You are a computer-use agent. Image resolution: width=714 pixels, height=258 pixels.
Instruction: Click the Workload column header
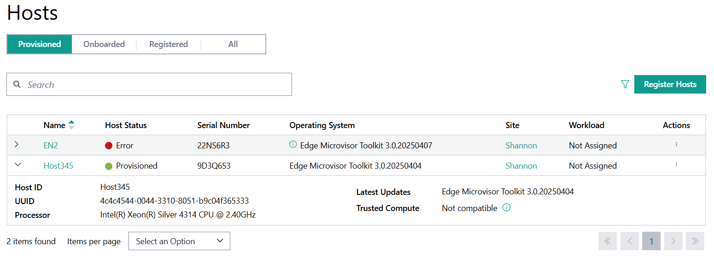click(586, 125)
